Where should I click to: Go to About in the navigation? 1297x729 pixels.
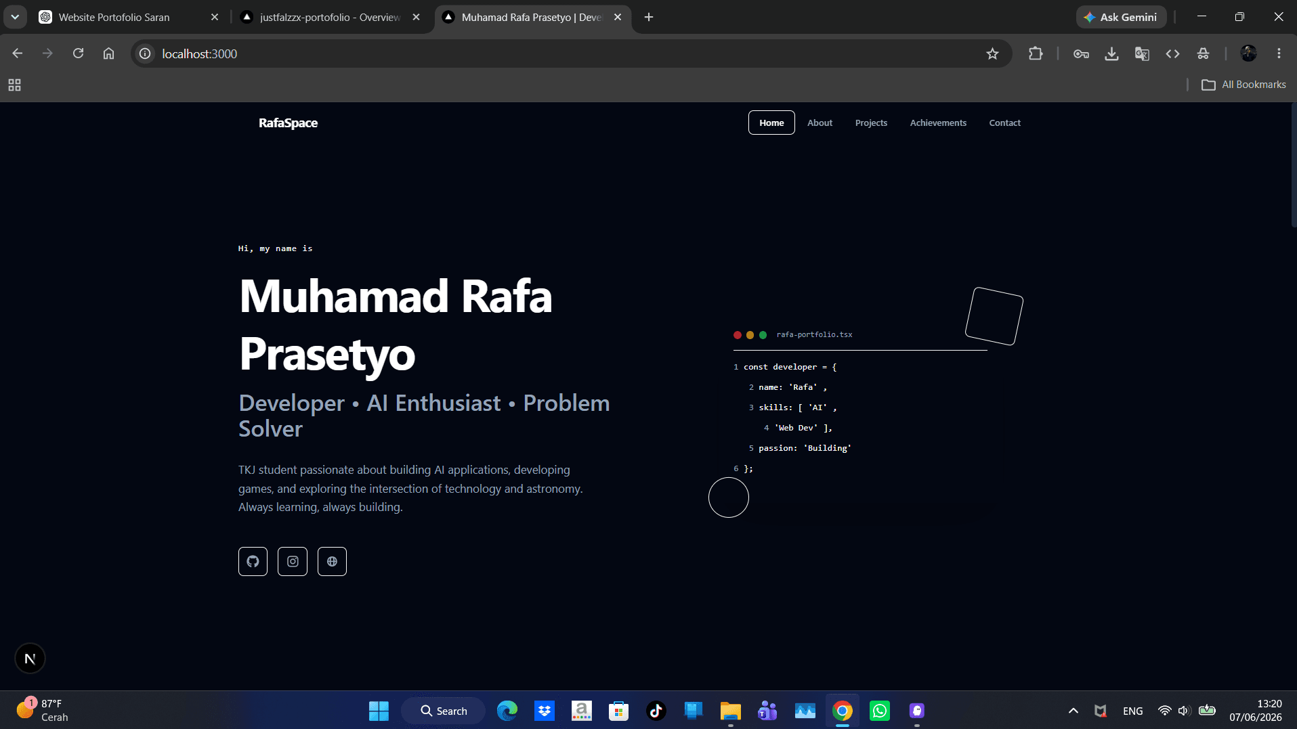(820, 123)
